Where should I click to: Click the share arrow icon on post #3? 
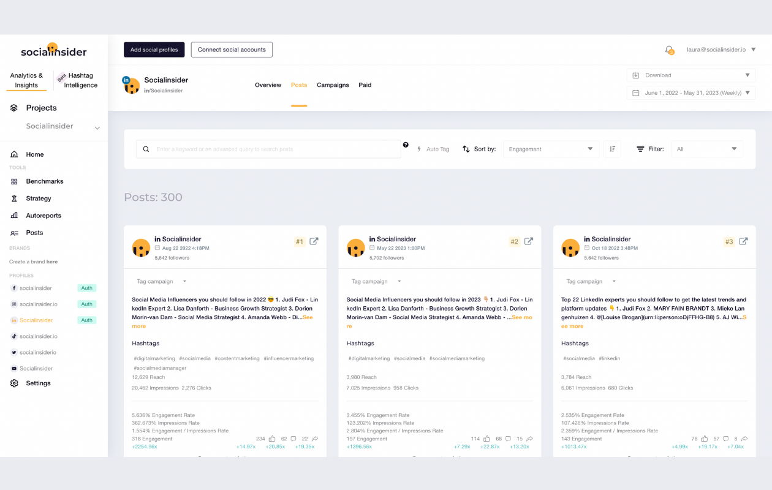coord(744,439)
